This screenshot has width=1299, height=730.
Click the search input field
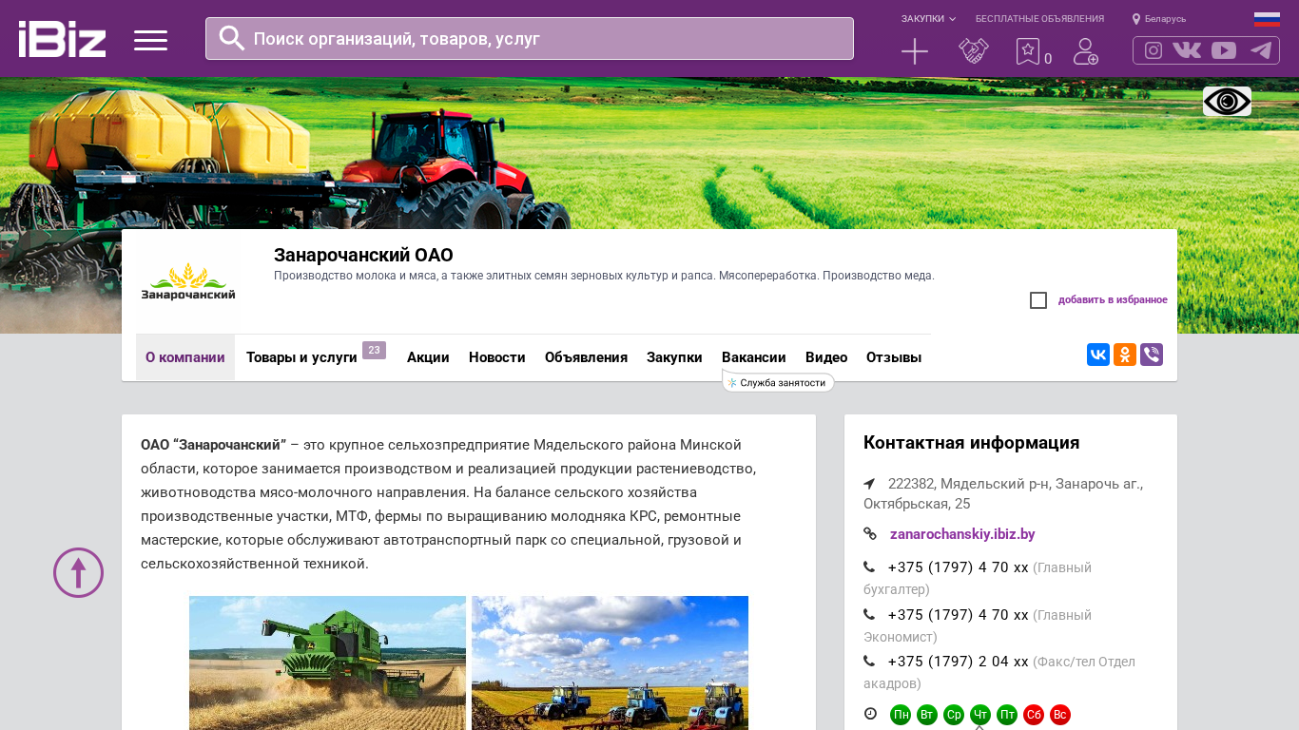[530, 38]
